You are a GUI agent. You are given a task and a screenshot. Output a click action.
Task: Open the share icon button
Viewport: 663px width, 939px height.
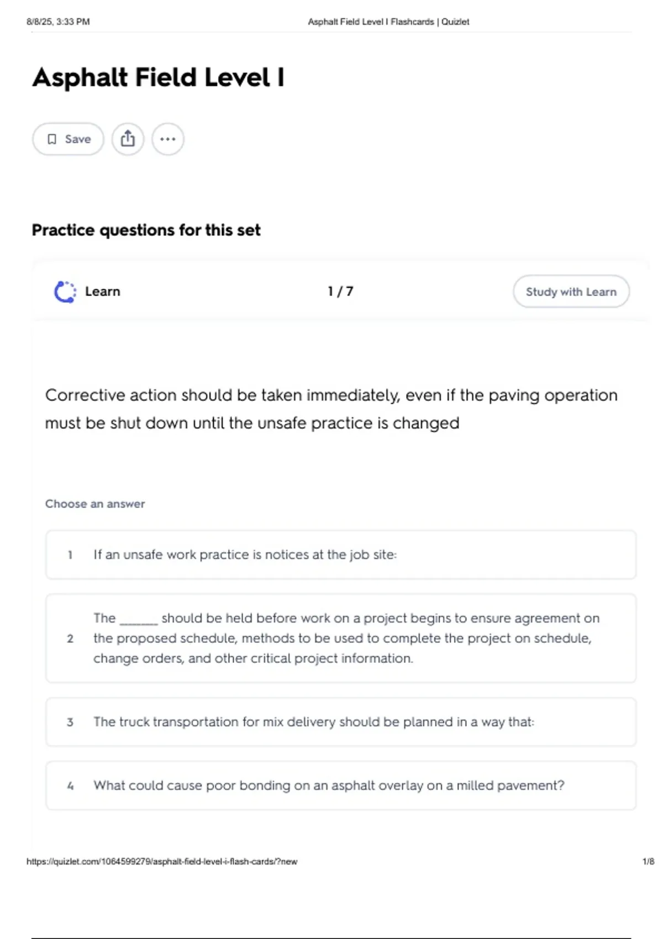point(128,139)
